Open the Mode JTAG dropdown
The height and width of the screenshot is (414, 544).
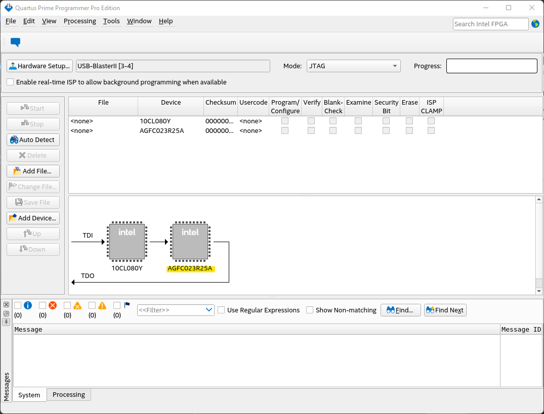353,66
